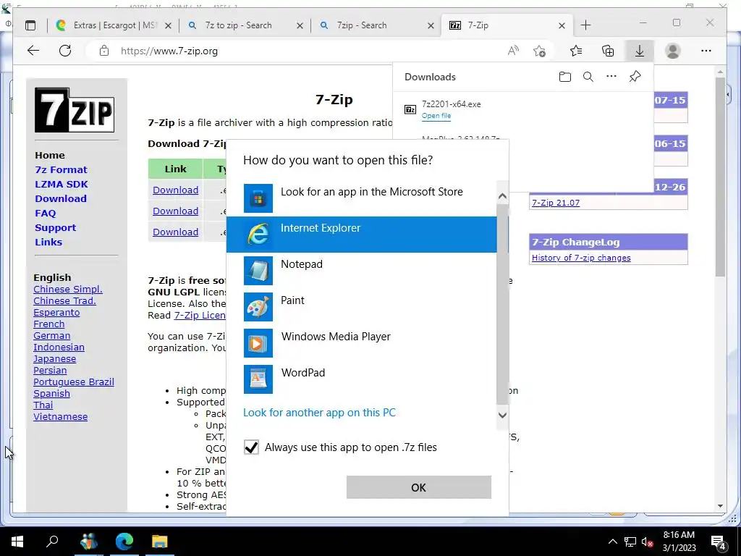Switch language to Portuguese Brazil
The width and height of the screenshot is (741, 556).
point(74,382)
